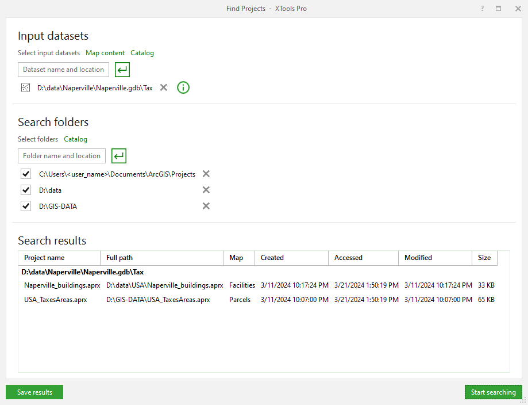Sort results by Map column
528x405 pixels.
[x=239, y=258]
